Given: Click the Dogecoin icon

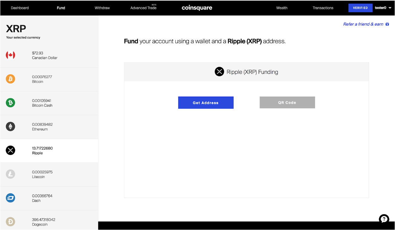Looking at the screenshot, I should (10, 222).
